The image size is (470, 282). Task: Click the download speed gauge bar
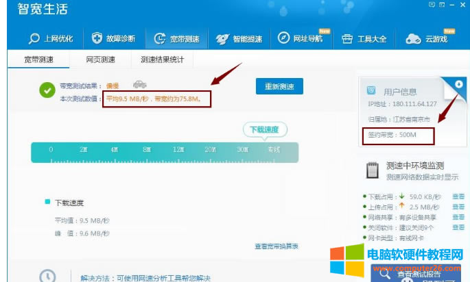click(165, 153)
